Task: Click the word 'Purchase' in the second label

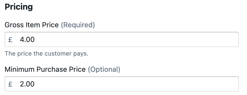Action: tap(51, 69)
